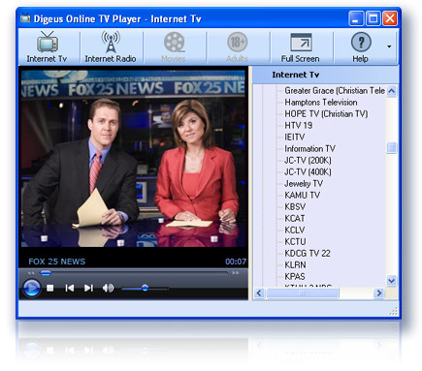Click the fast-forward arrows on the seek bar

[x=236, y=273]
